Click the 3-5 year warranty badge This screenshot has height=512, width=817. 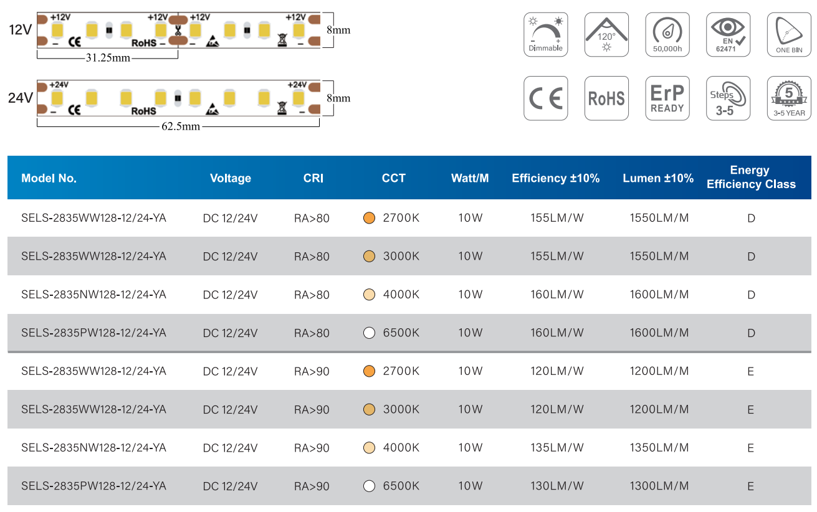click(x=789, y=98)
